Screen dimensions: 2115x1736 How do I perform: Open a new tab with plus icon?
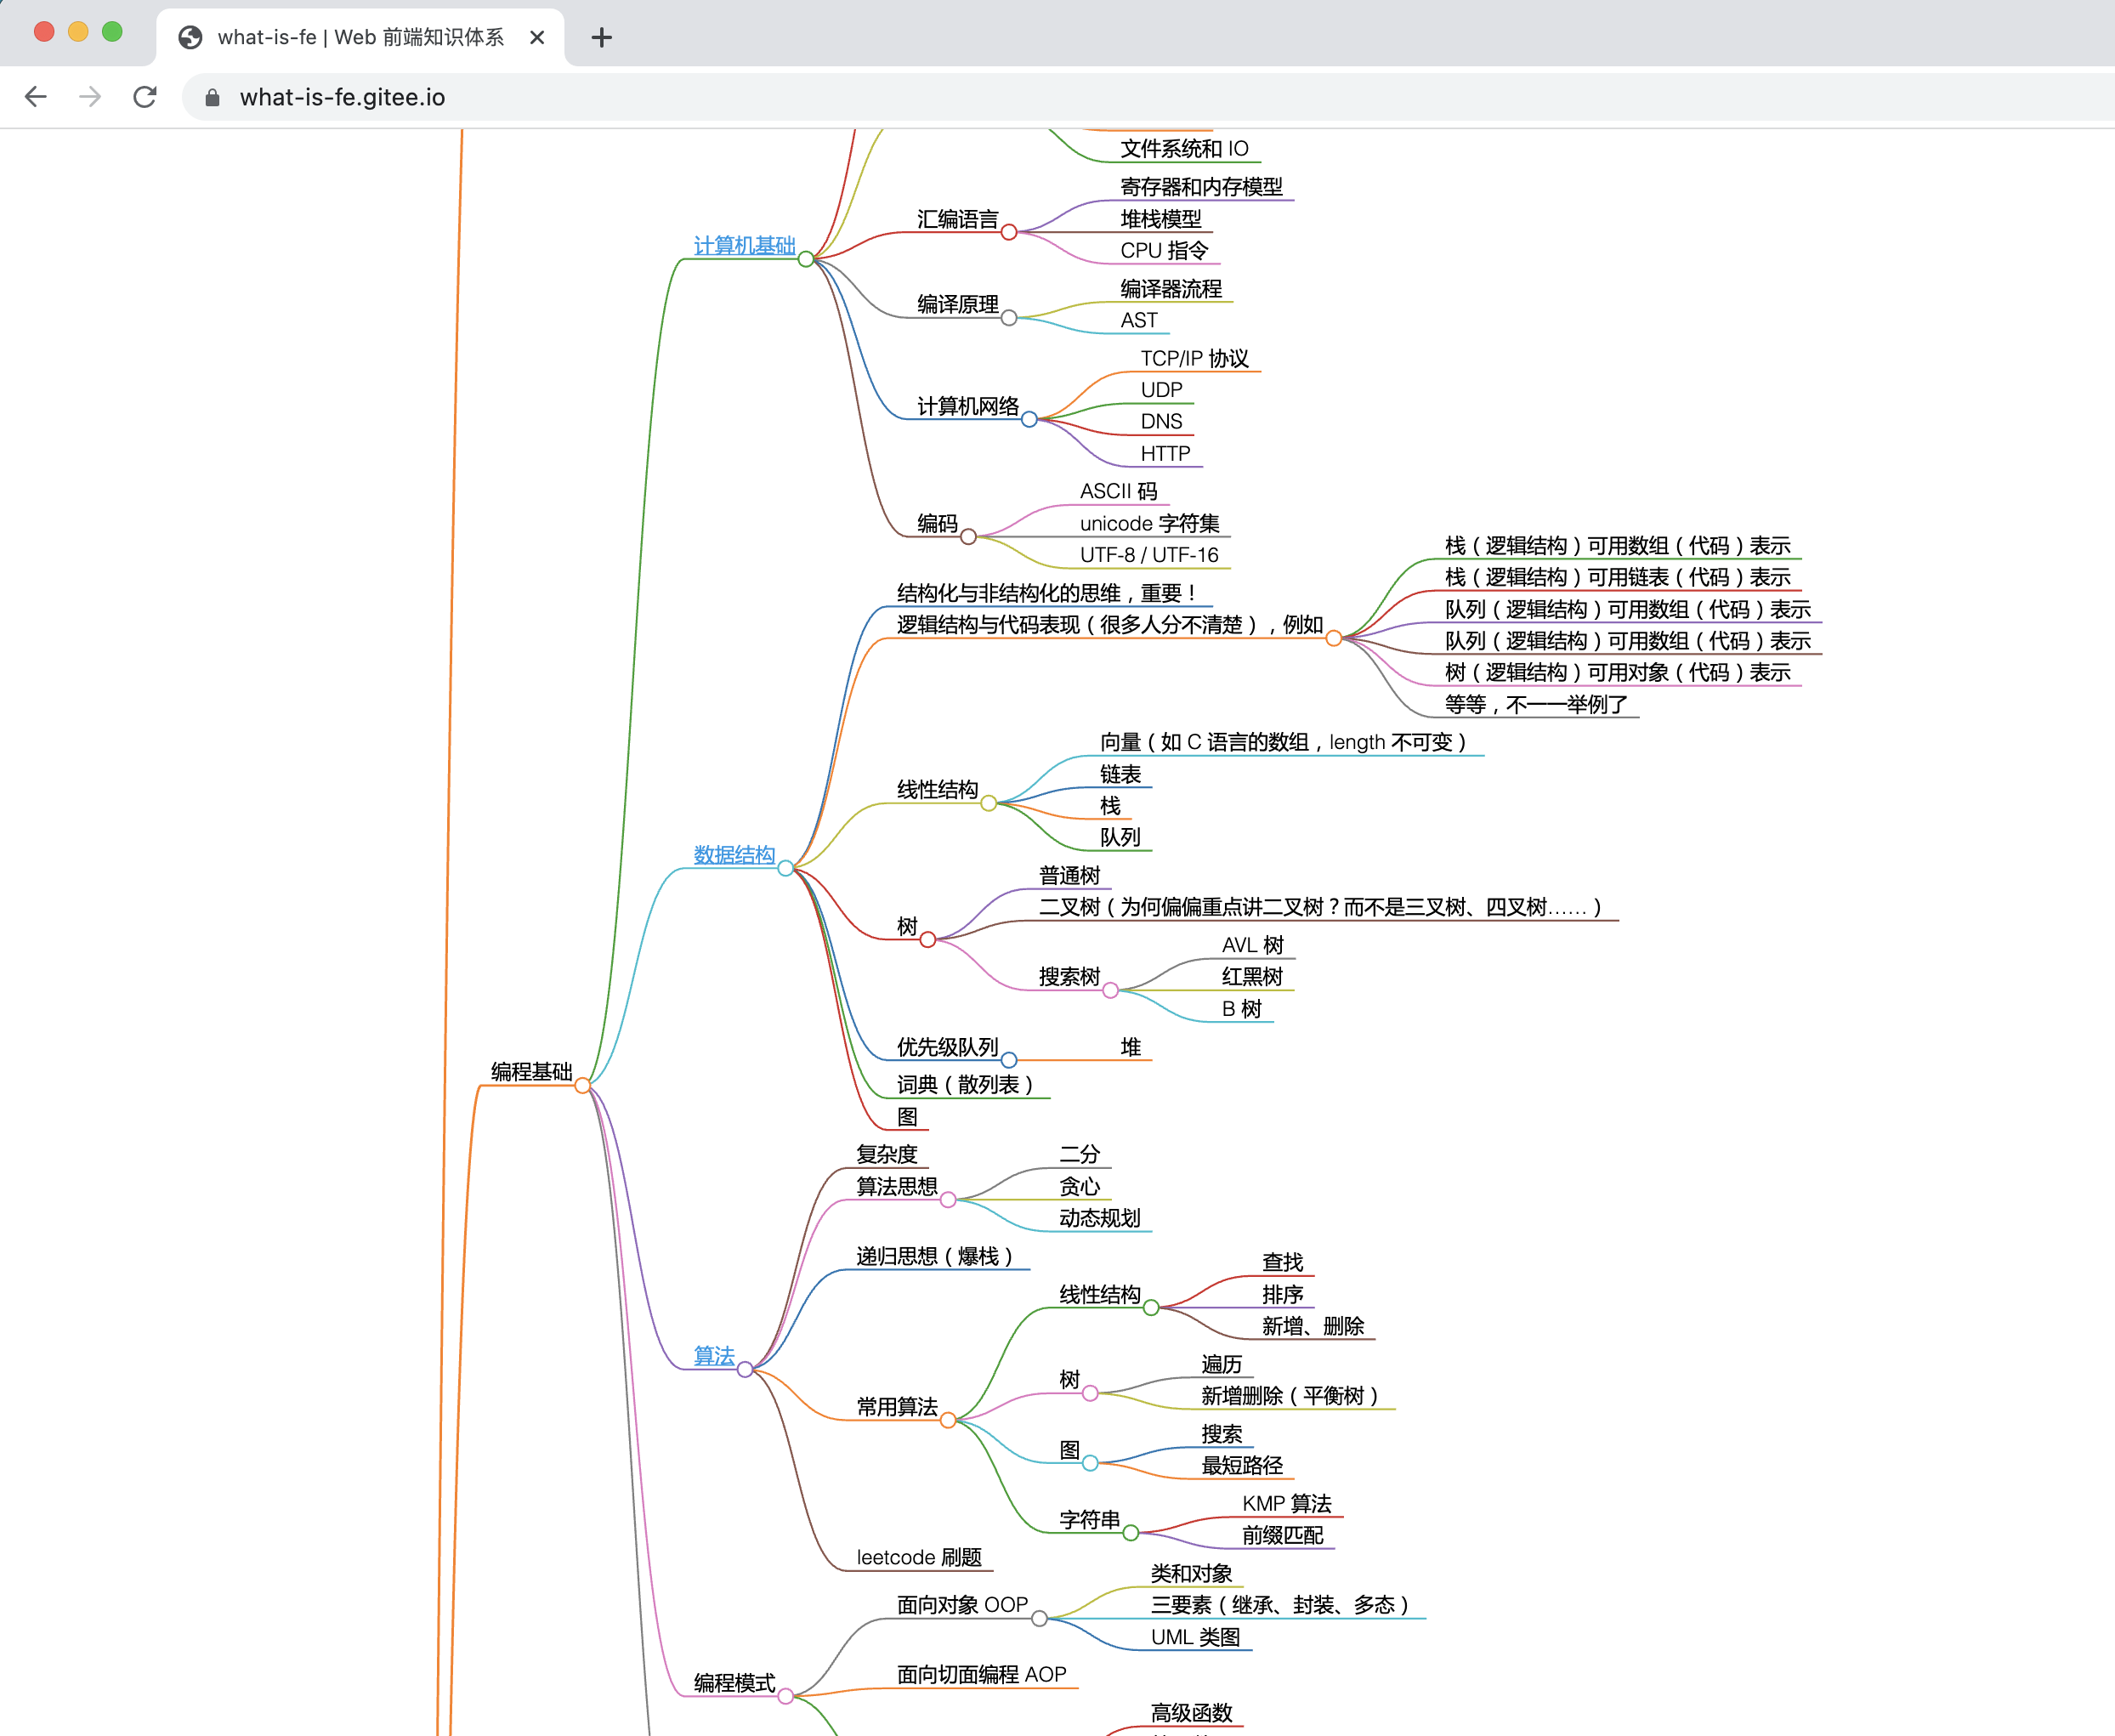[601, 38]
